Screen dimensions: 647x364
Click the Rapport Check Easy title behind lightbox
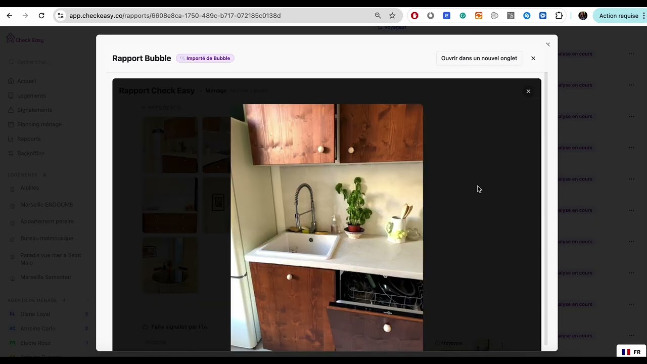click(157, 91)
